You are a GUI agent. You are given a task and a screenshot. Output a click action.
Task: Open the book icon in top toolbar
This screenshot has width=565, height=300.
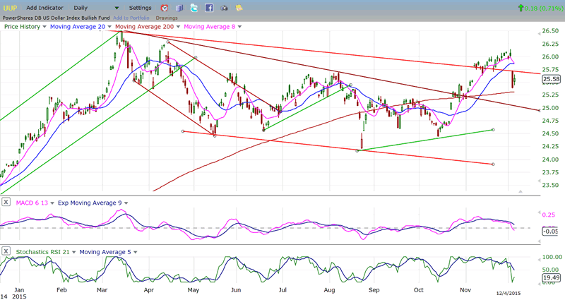(179, 8)
